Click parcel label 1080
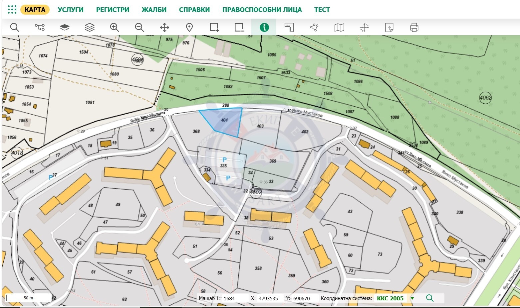The width and height of the screenshot is (520, 308). tap(114, 74)
